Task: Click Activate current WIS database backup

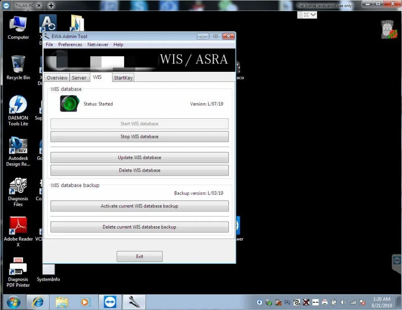Action: 139,206
